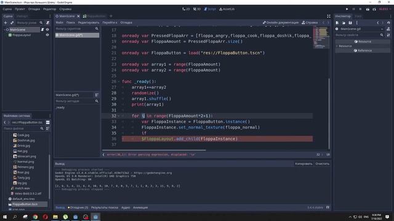Clear the output log with Очистить
394x221 pixels.
pyautogui.click(x=322, y=164)
